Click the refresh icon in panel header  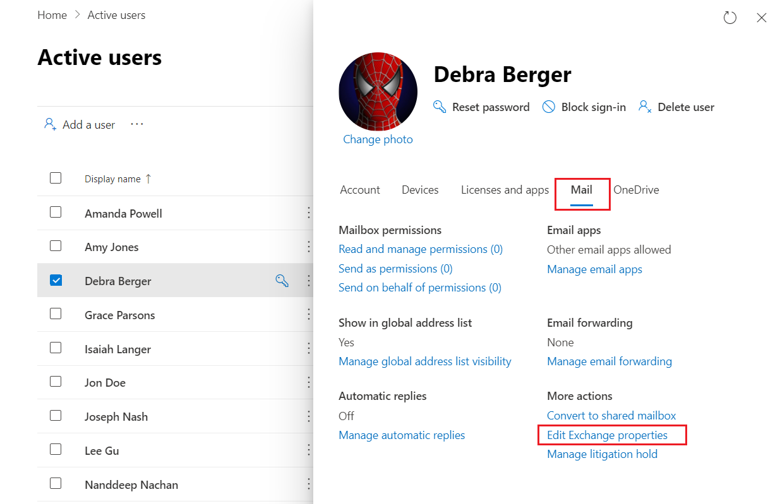click(x=730, y=18)
